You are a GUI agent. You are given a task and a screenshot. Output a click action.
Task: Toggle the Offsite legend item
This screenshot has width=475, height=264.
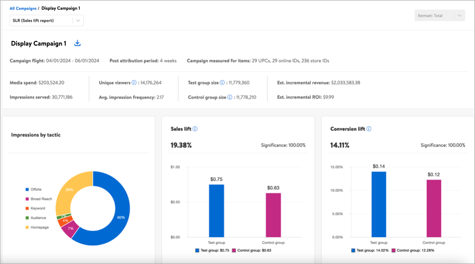36,190
